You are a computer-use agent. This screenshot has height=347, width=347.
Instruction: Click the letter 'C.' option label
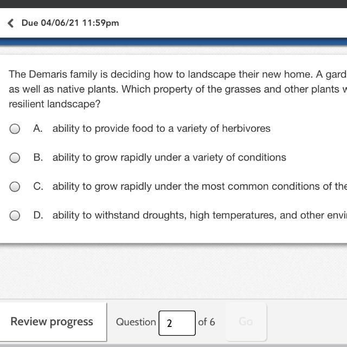tap(38, 186)
